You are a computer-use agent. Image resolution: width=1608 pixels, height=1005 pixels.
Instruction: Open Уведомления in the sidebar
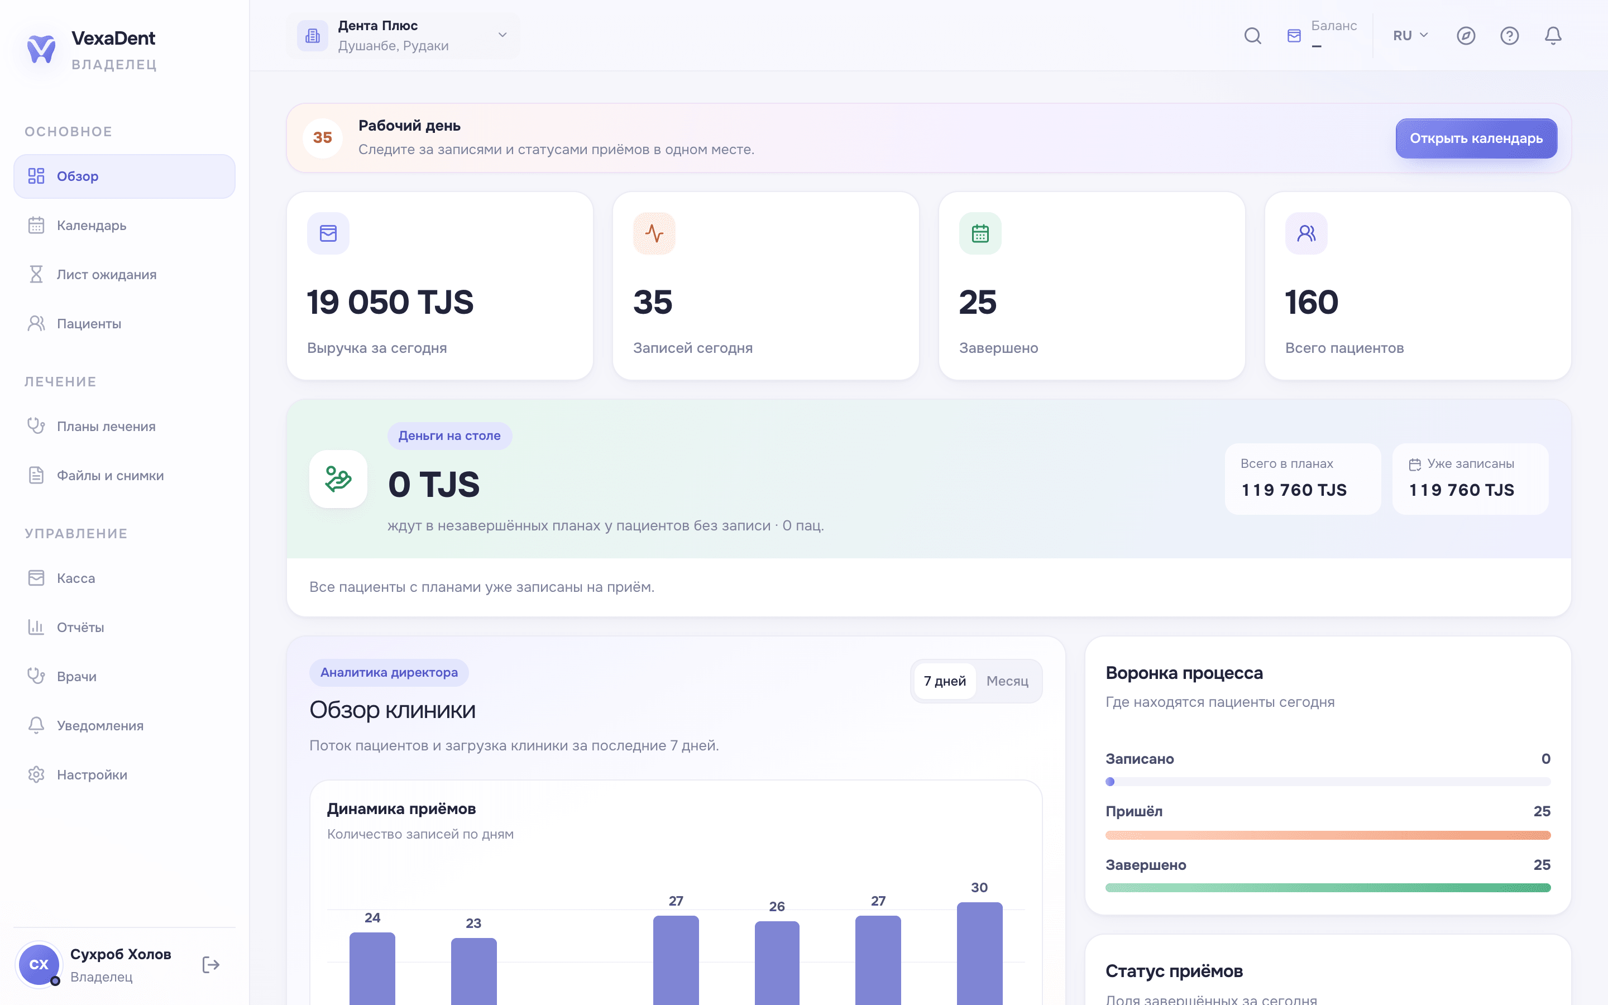click(x=125, y=726)
